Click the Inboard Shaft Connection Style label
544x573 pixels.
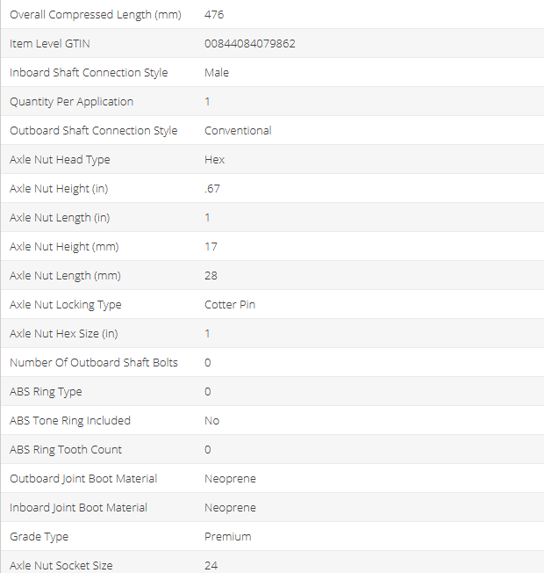89,73
